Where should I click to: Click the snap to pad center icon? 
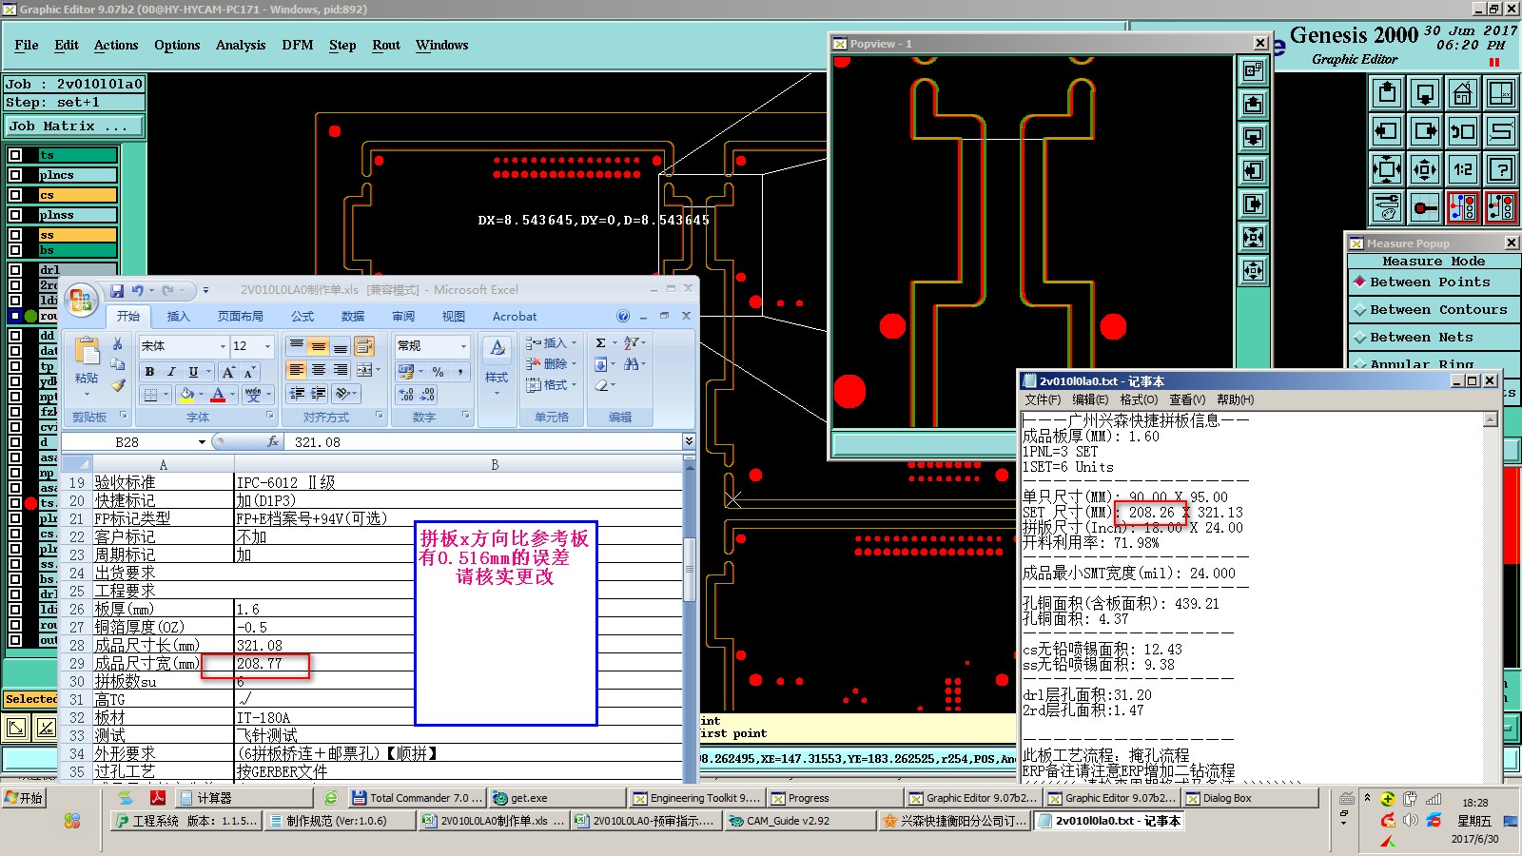[x=1425, y=207]
